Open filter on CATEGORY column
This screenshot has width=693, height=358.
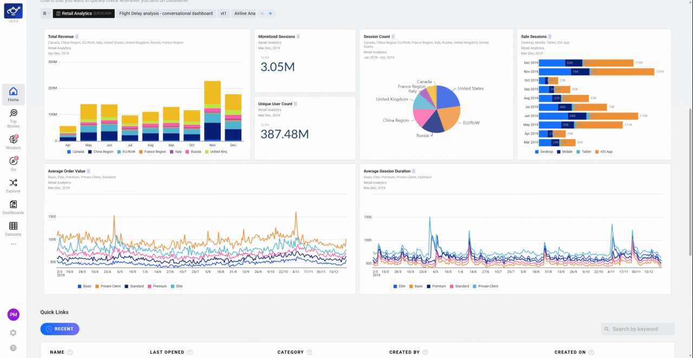310,352
